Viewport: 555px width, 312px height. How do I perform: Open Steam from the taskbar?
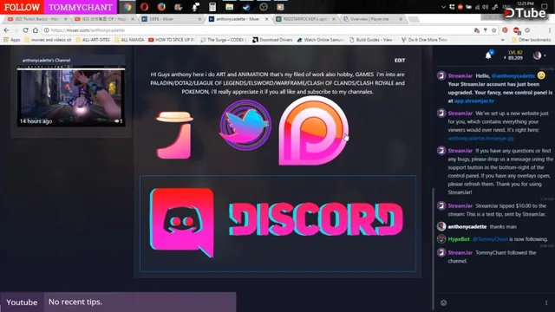pos(246,7)
